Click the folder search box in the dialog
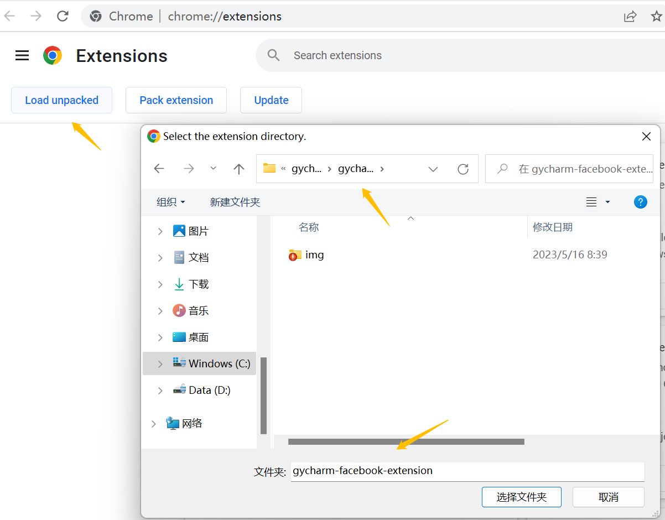The height and width of the screenshot is (520, 665). [569, 169]
